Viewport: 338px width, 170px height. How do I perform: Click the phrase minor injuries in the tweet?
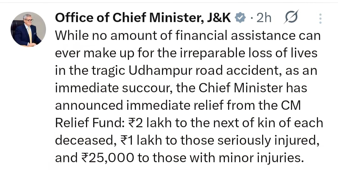260,158
